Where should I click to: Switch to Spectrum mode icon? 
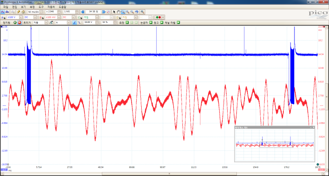point(7,12)
